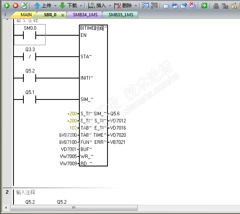Click the red Stop PLC button
Viewport: 240px width, 214px height.
tap(15, 6)
